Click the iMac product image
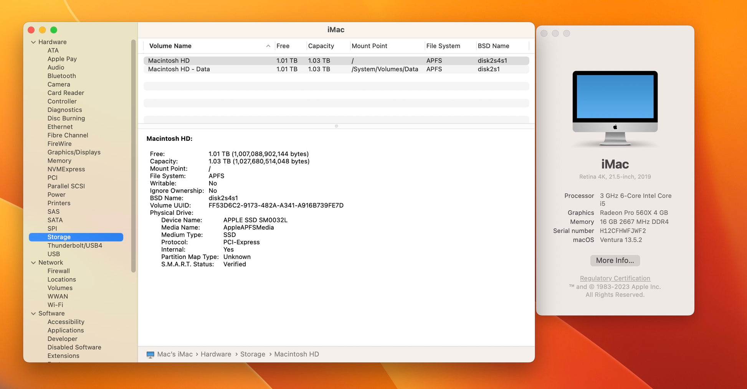Screen dimensions: 747x389 (x=615, y=108)
